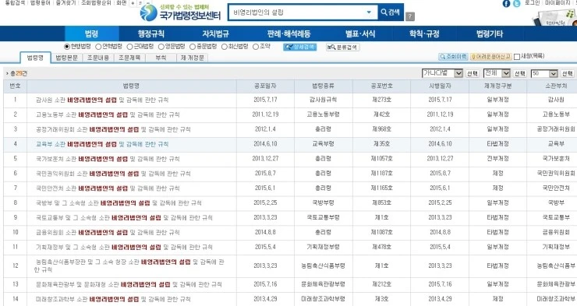Click the 조회법령순위 top link
This screenshot has width=577, height=306.
pos(96,2)
